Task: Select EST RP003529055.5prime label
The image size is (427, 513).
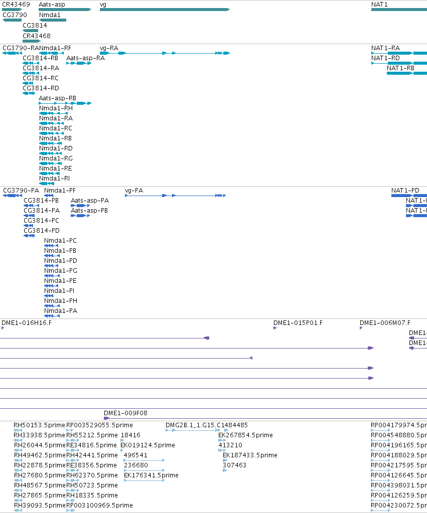Action: coord(99,425)
